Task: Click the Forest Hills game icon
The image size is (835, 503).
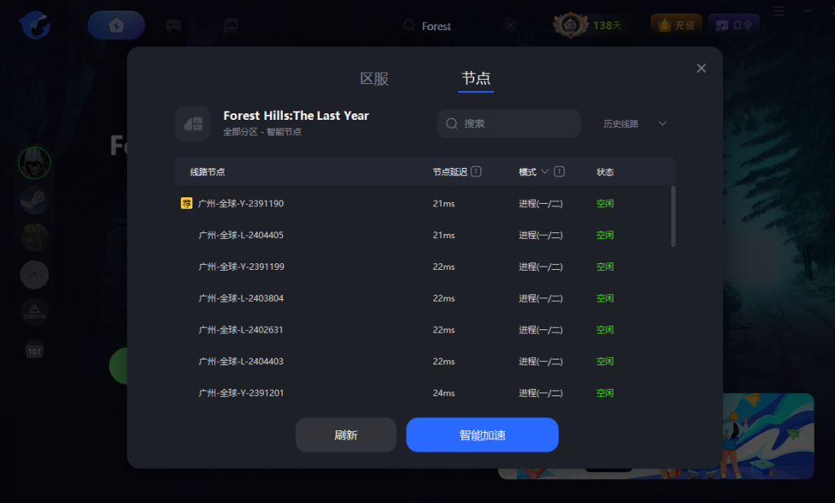Action: pos(192,123)
